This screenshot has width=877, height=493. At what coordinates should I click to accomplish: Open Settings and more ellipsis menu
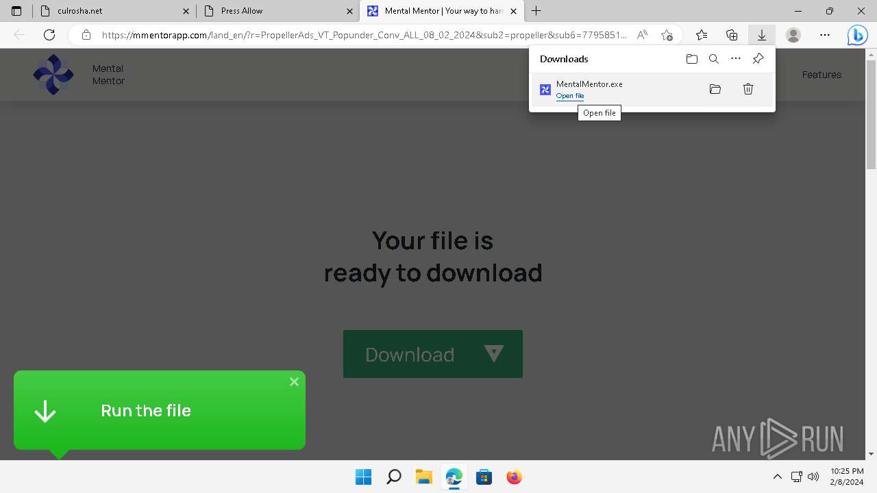point(825,35)
